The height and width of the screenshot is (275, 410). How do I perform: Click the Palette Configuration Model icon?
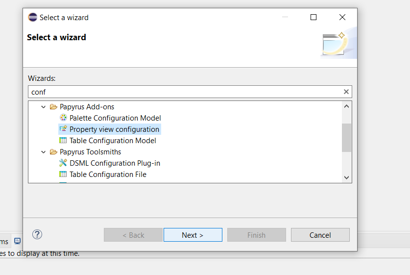pos(63,118)
